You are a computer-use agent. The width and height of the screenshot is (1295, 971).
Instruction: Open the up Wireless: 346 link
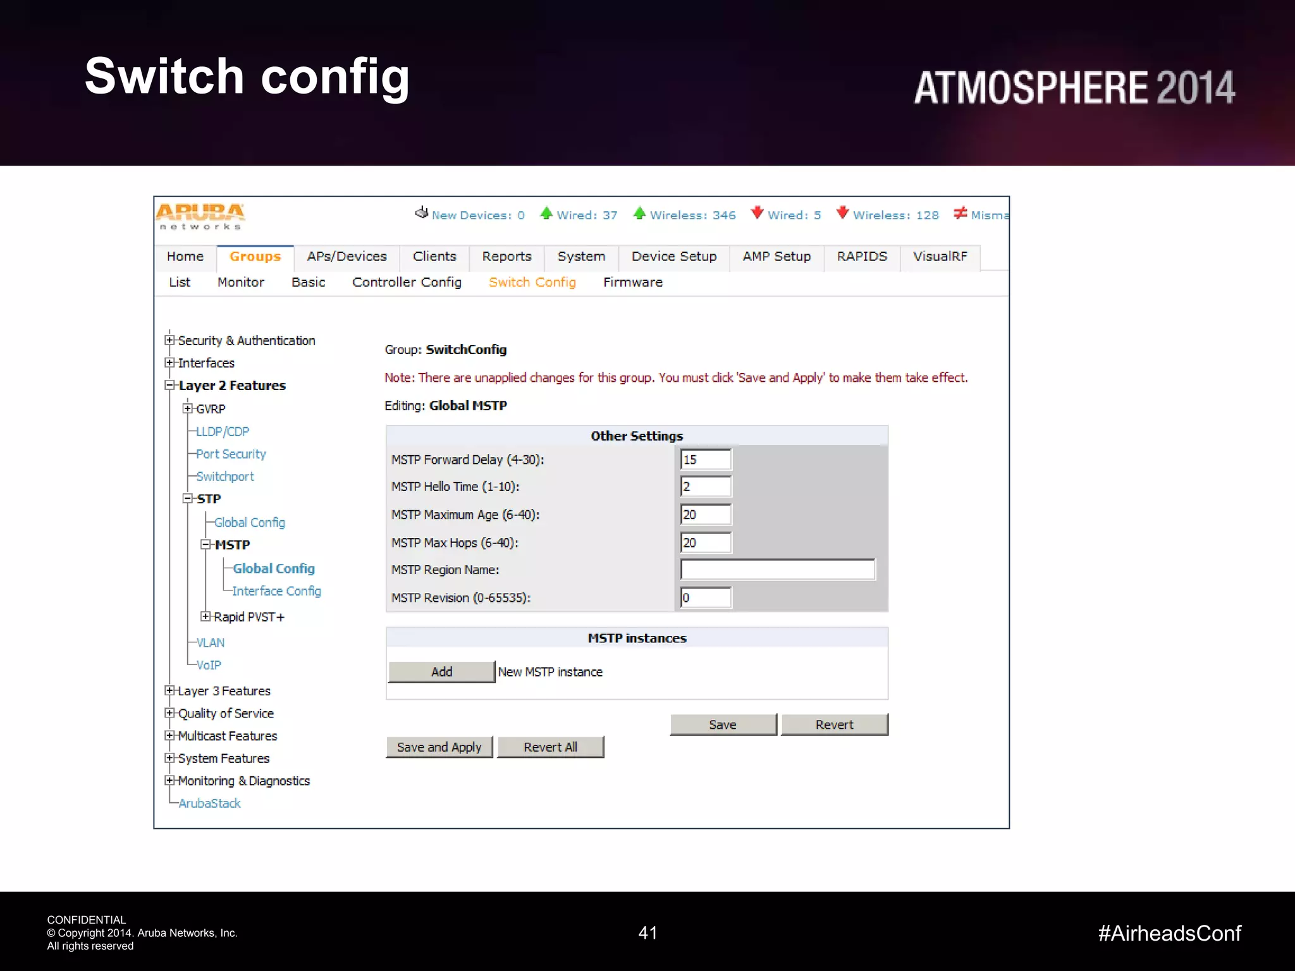693,215
